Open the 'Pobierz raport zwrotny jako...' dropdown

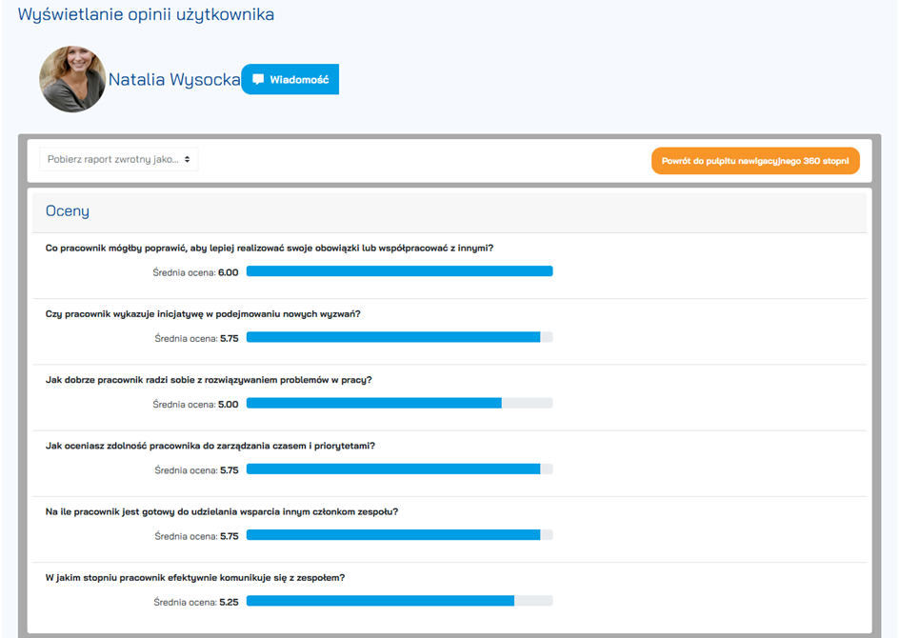click(x=118, y=160)
